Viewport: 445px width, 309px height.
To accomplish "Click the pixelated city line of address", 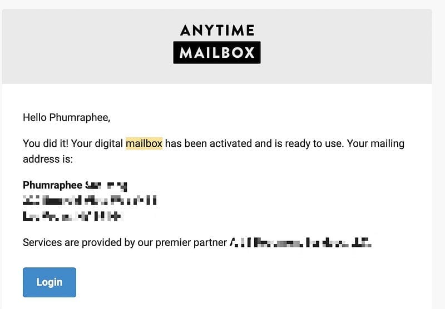I will (x=73, y=216).
